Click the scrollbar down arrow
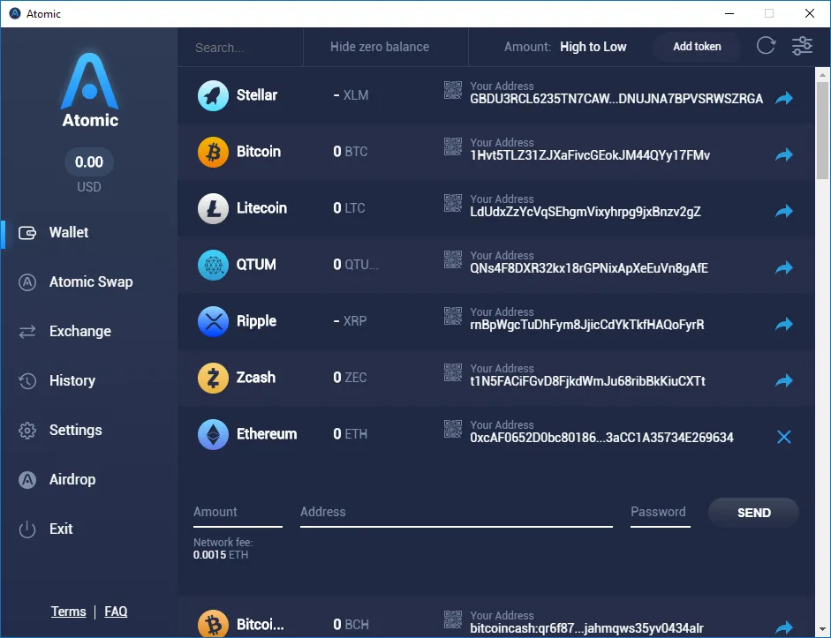Screen dimensions: 831x638 822,629
